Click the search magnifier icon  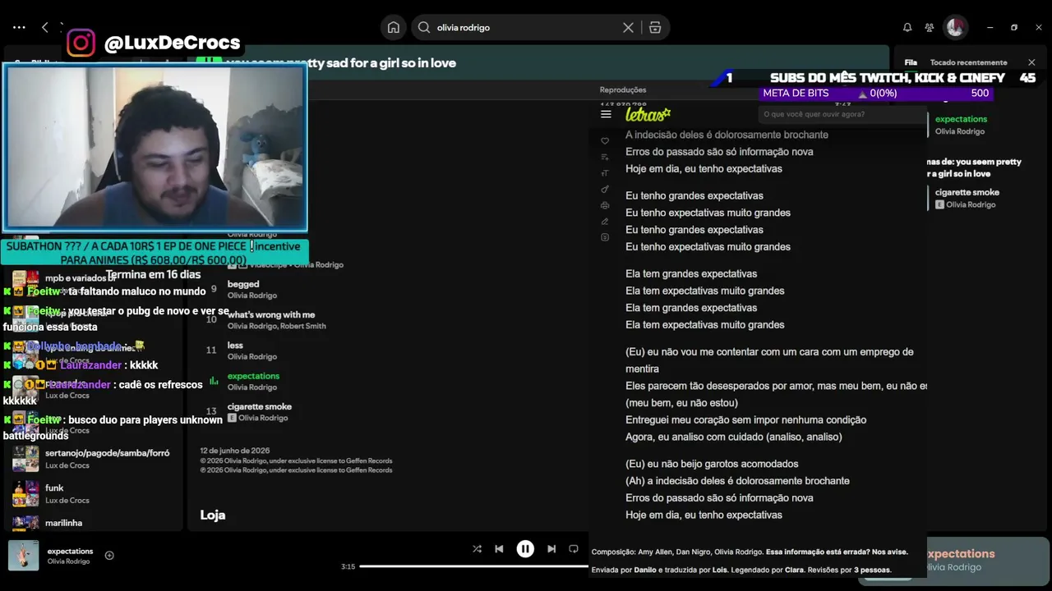click(424, 27)
